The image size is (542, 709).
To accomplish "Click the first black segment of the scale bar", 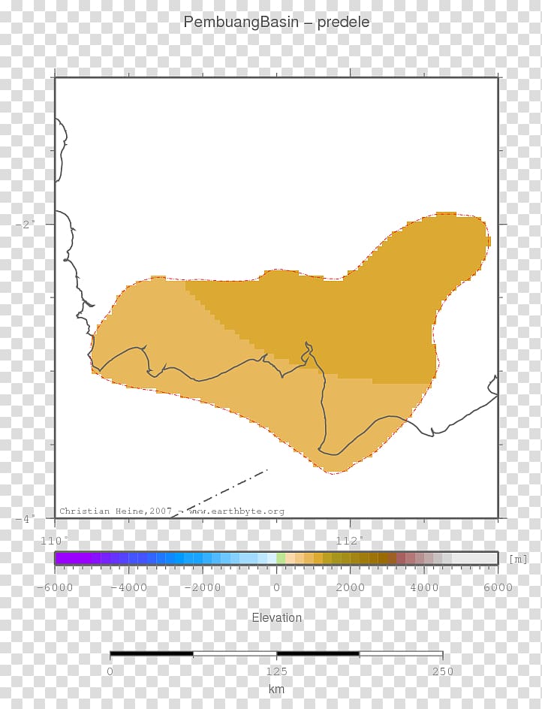I will pyautogui.click(x=152, y=654).
